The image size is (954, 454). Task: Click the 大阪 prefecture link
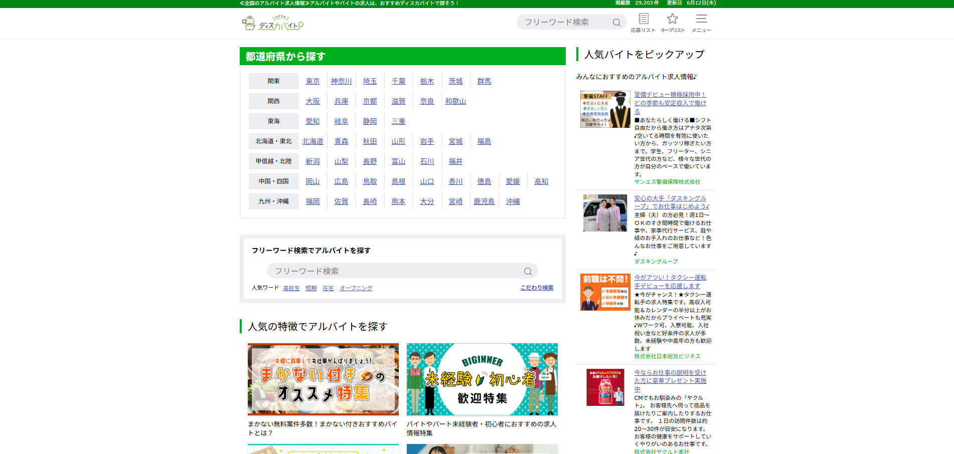point(312,101)
